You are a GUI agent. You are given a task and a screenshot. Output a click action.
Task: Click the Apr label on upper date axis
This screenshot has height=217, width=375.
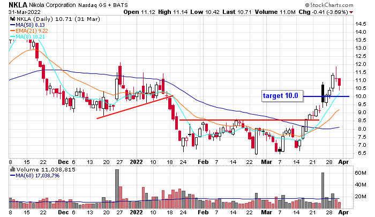click(x=343, y=162)
